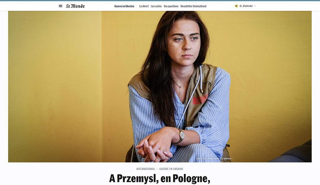Open Newsletter International link
The image size is (320, 185).
click(x=193, y=6)
